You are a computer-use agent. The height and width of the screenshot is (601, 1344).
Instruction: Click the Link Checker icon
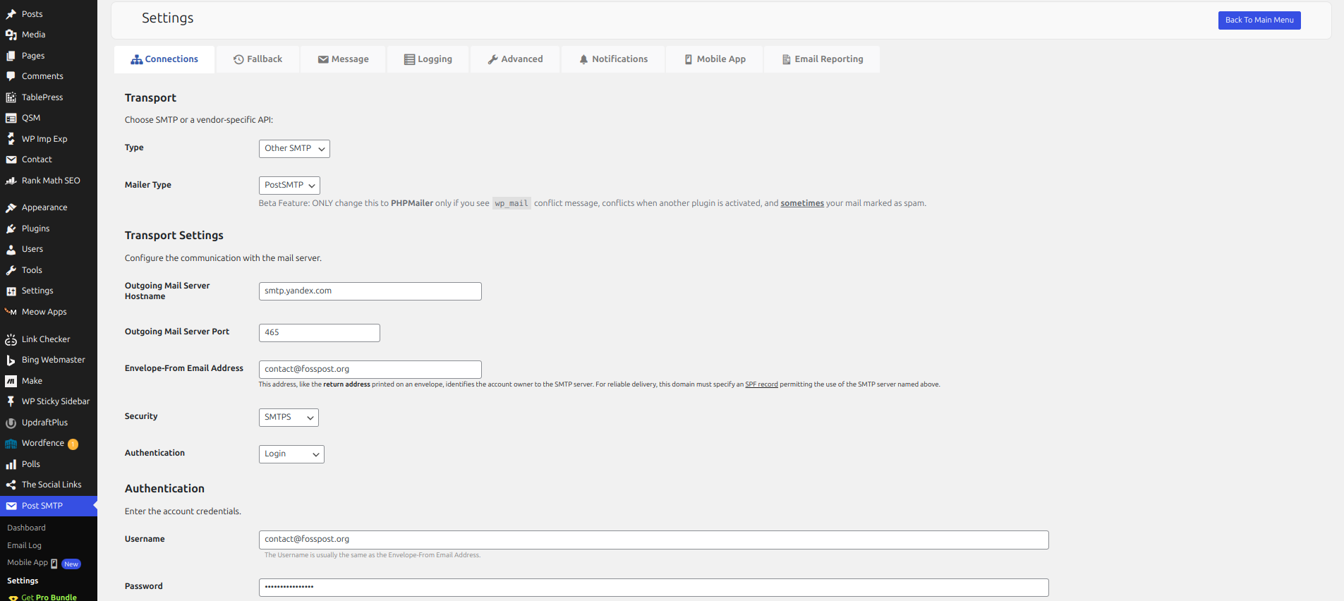pos(11,339)
